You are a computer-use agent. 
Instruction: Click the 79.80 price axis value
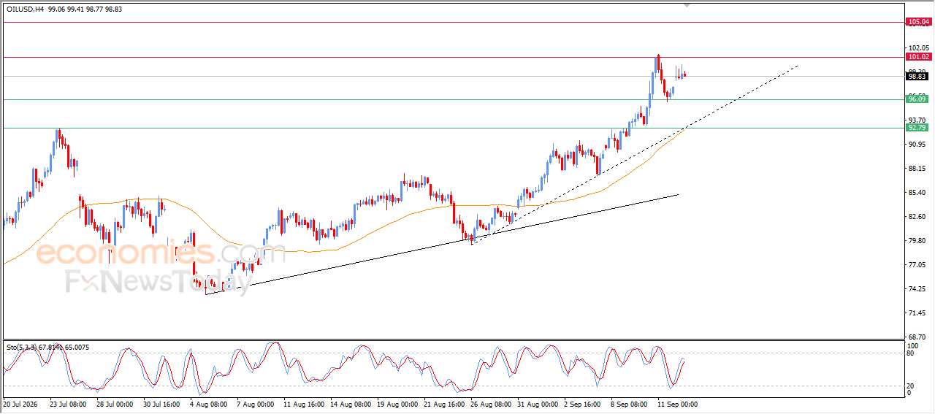click(x=917, y=241)
